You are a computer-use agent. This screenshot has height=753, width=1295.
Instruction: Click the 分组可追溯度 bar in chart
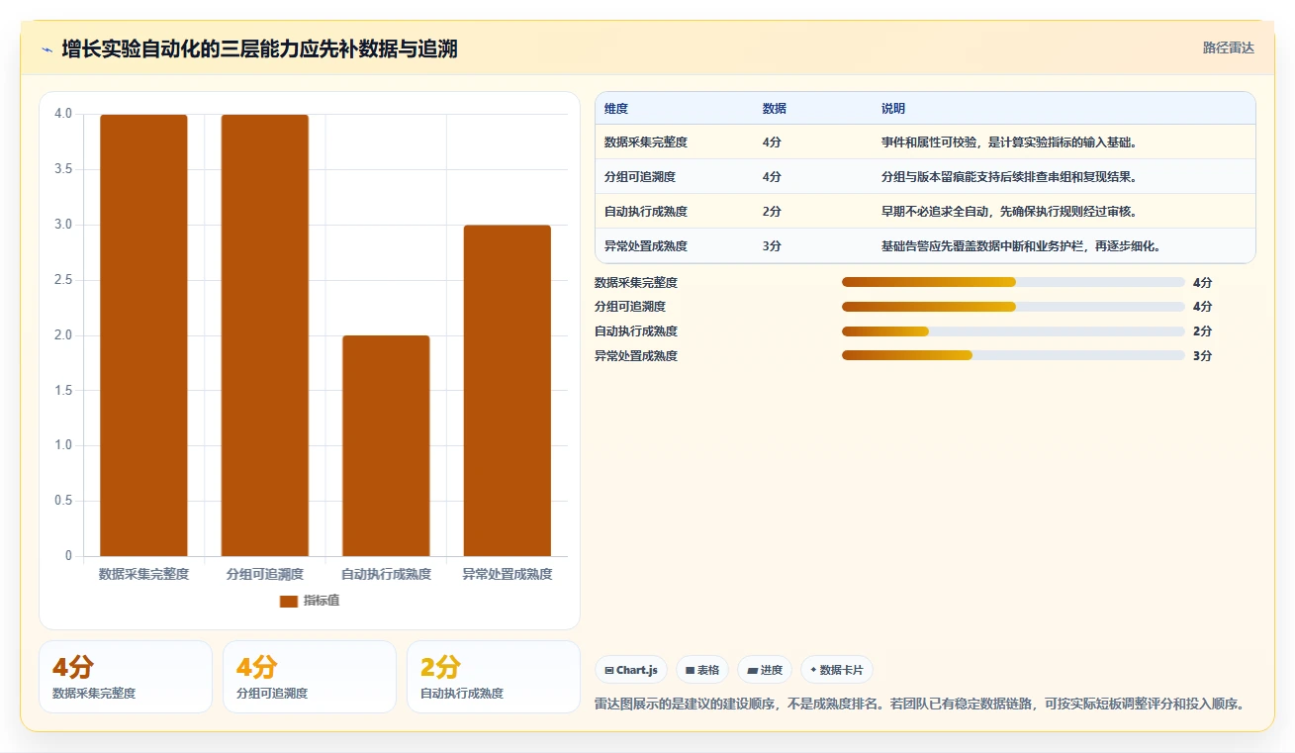tap(265, 335)
